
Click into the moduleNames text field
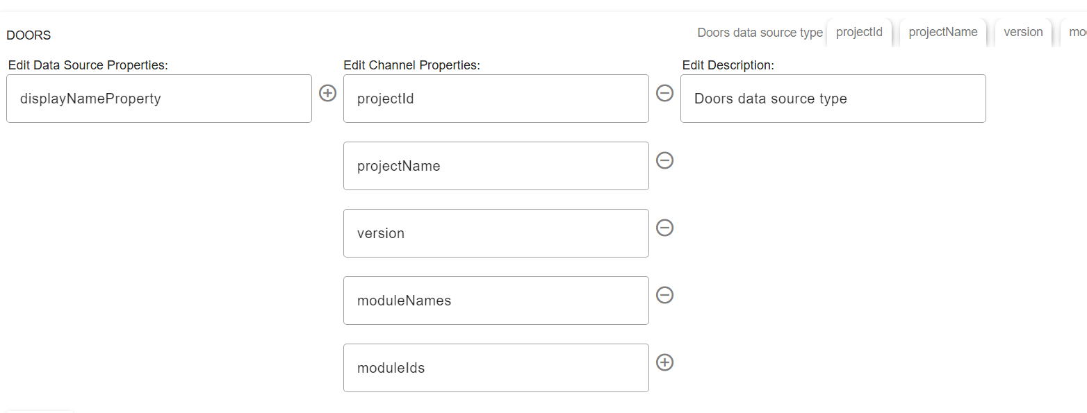[496, 301]
